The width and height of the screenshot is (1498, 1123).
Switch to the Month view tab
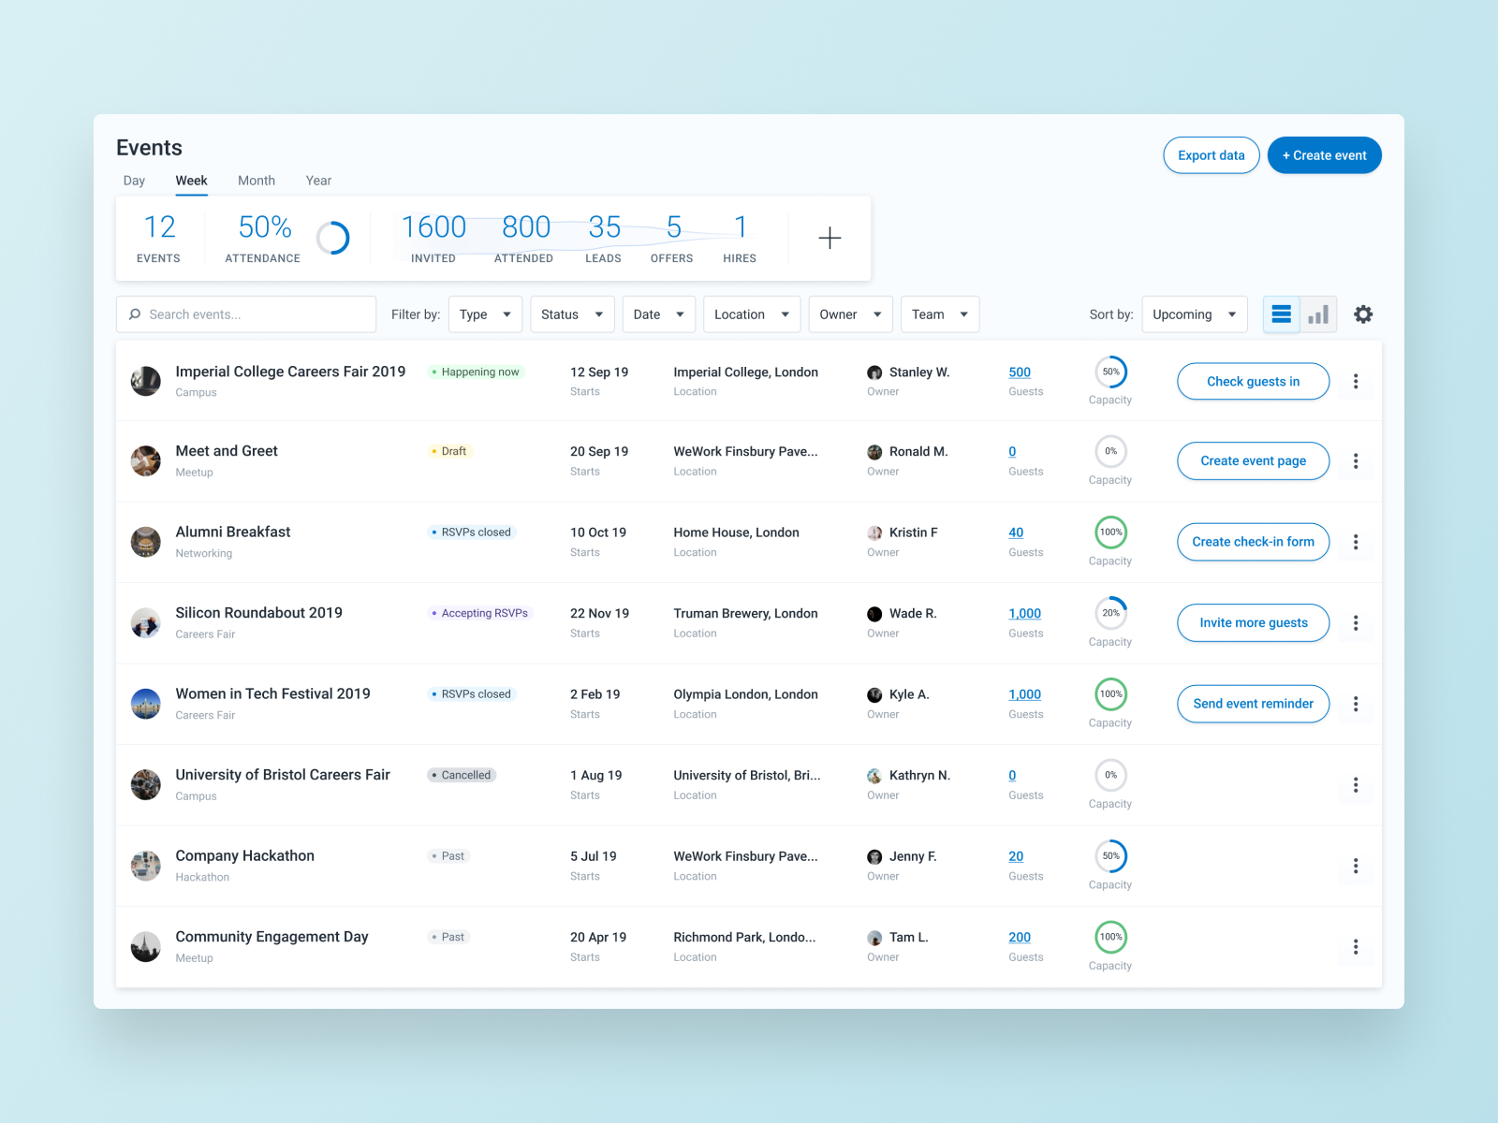coord(256,180)
